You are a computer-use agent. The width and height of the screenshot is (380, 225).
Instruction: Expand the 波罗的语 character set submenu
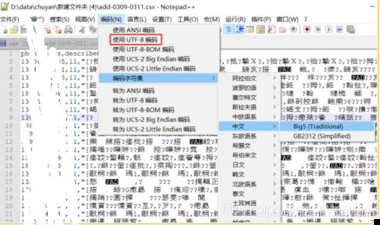click(249, 88)
